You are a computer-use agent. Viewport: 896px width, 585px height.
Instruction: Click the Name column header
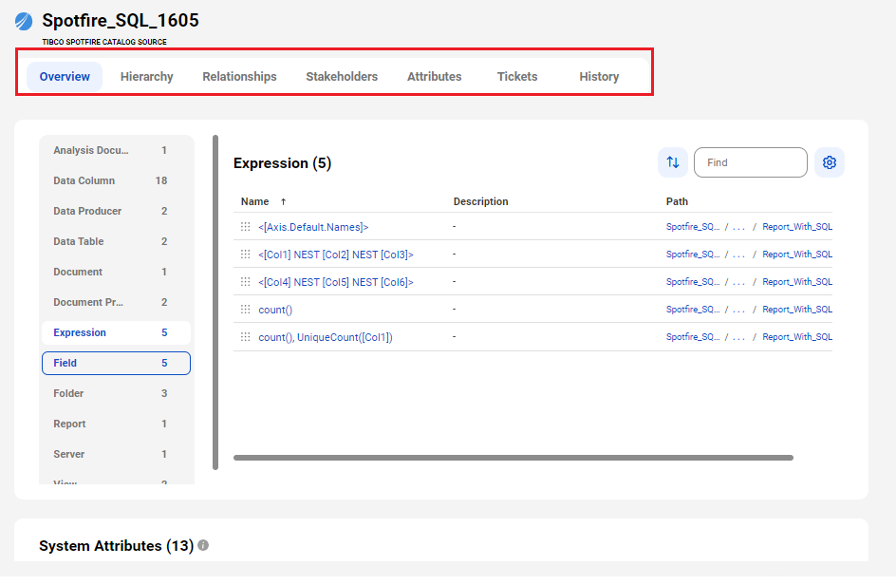point(255,201)
